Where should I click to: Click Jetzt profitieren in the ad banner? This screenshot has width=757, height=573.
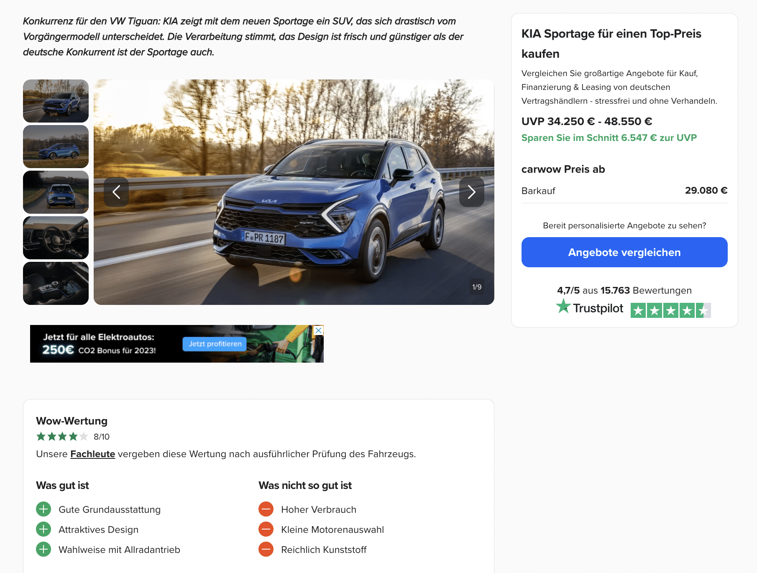[x=215, y=344]
